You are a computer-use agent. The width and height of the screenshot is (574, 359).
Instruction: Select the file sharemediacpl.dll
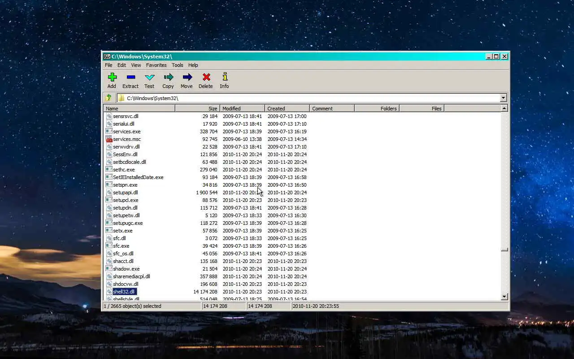point(131,276)
